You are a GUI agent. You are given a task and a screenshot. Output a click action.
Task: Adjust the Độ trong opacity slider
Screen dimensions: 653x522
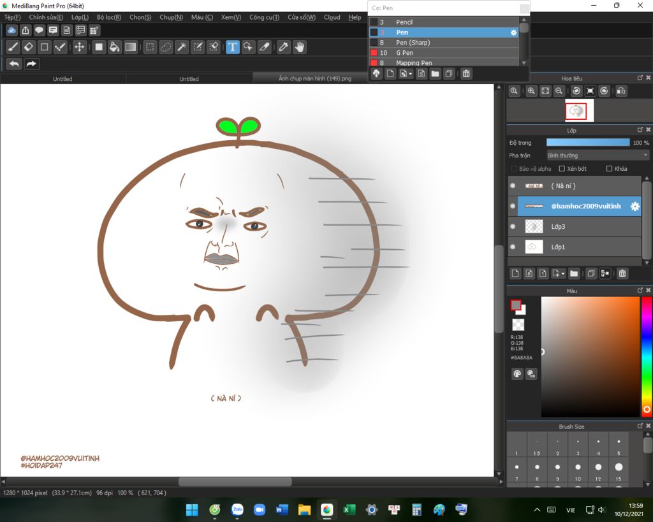click(587, 143)
